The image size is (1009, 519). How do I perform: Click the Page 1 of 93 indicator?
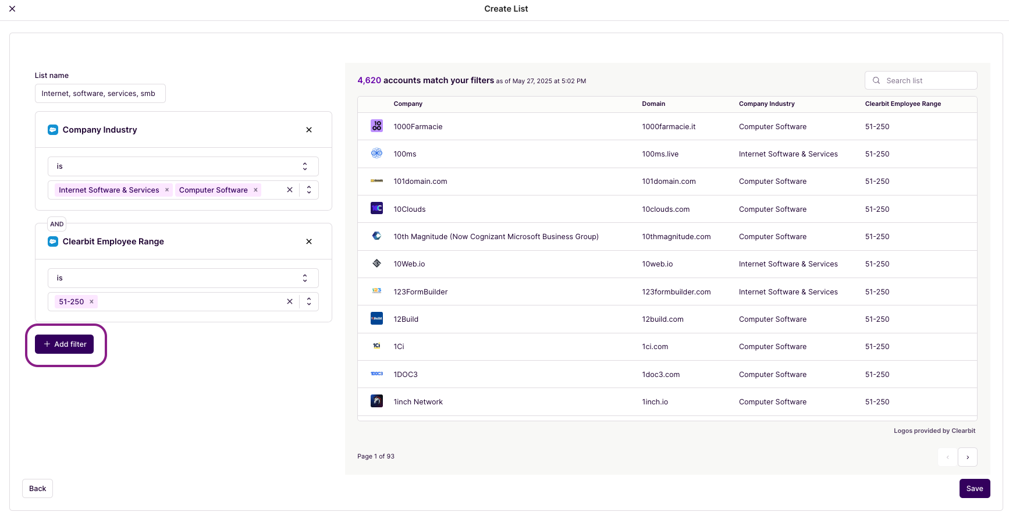(376, 457)
